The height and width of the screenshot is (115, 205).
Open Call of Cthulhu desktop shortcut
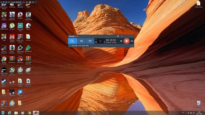4,16
